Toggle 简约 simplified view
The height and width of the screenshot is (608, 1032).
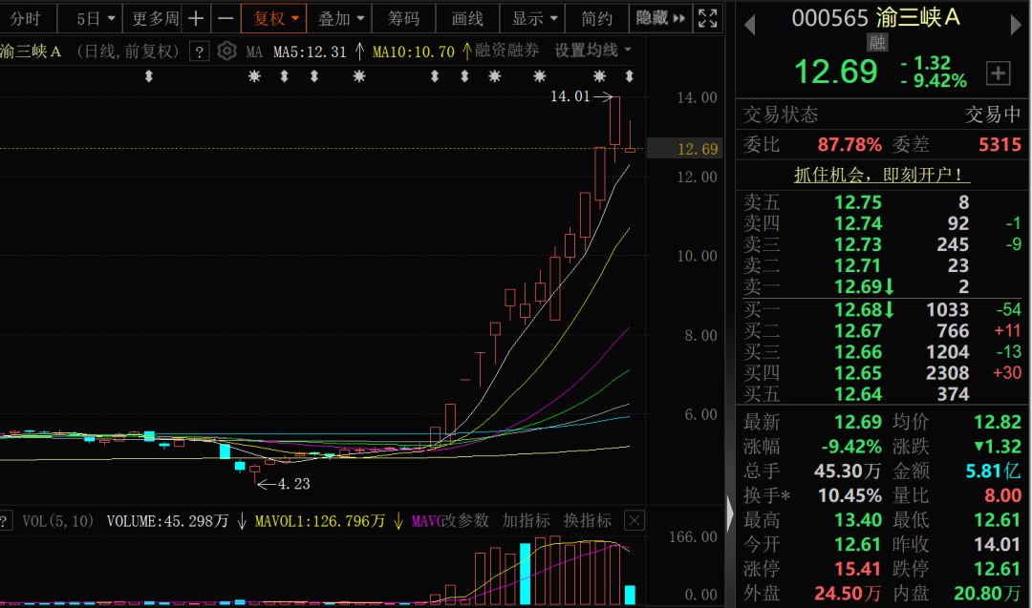tap(596, 18)
